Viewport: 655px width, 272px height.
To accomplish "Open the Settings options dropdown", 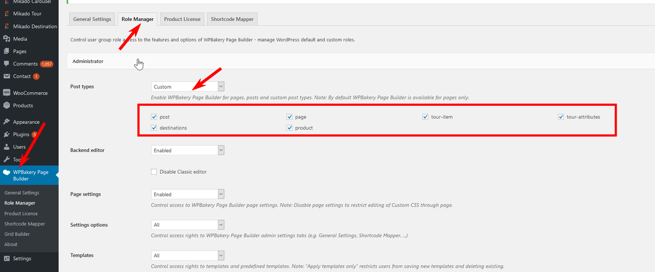I will click(188, 225).
